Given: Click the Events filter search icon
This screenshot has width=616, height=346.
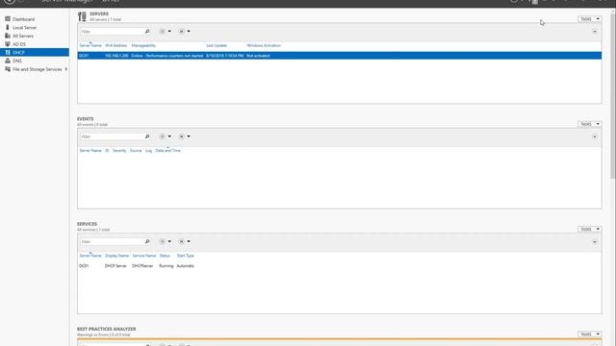Looking at the screenshot, I should click(x=147, y=136).
